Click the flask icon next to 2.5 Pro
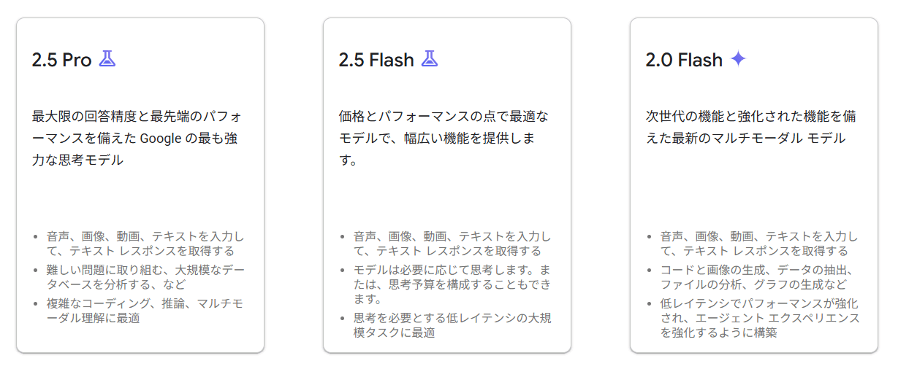 (107, 59)
